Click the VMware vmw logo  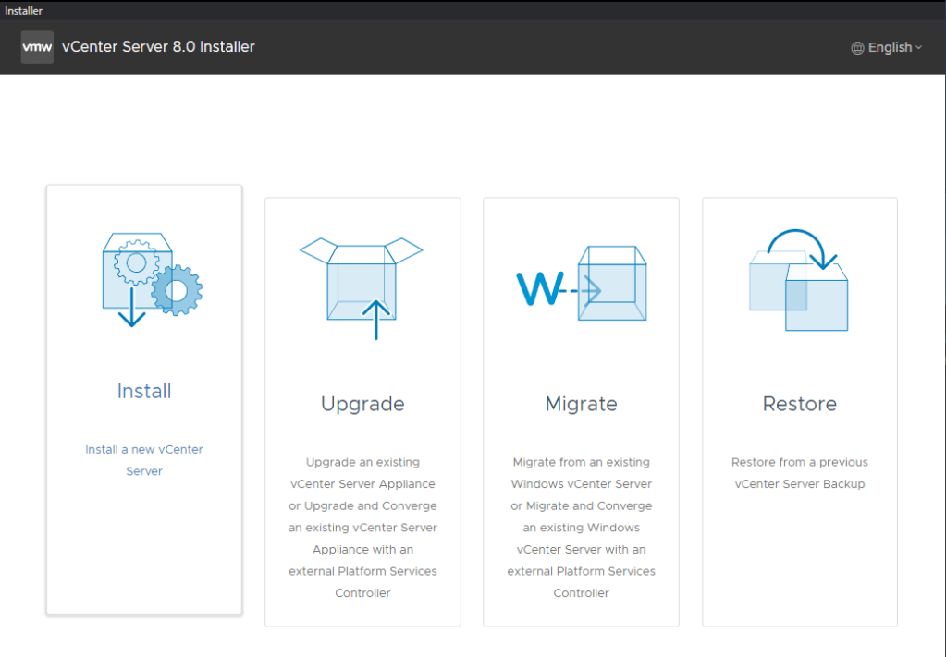37,47
